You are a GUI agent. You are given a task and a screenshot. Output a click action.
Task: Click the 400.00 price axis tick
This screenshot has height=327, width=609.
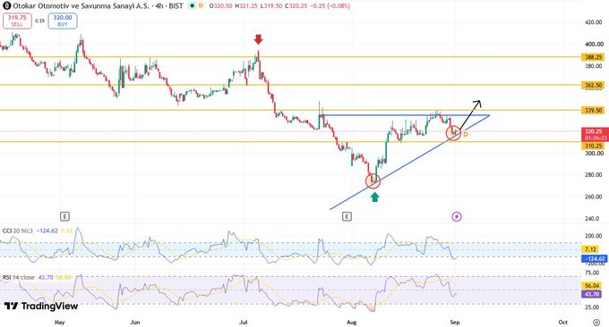pyautogui.click(x=595, y=44)
